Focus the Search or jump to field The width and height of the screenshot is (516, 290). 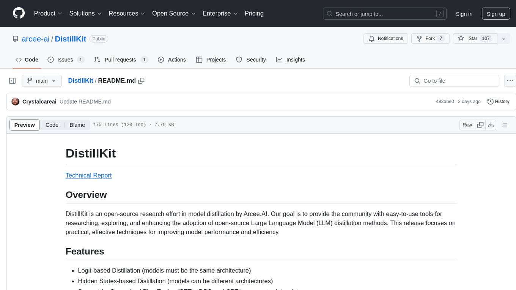[385, 14]
